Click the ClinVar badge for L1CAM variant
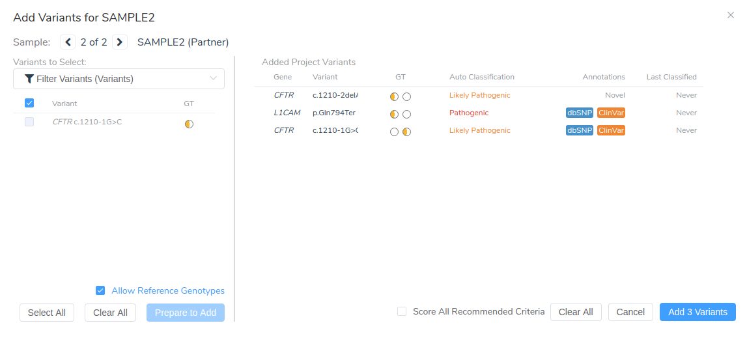747x338 pixels. point(611,113)
